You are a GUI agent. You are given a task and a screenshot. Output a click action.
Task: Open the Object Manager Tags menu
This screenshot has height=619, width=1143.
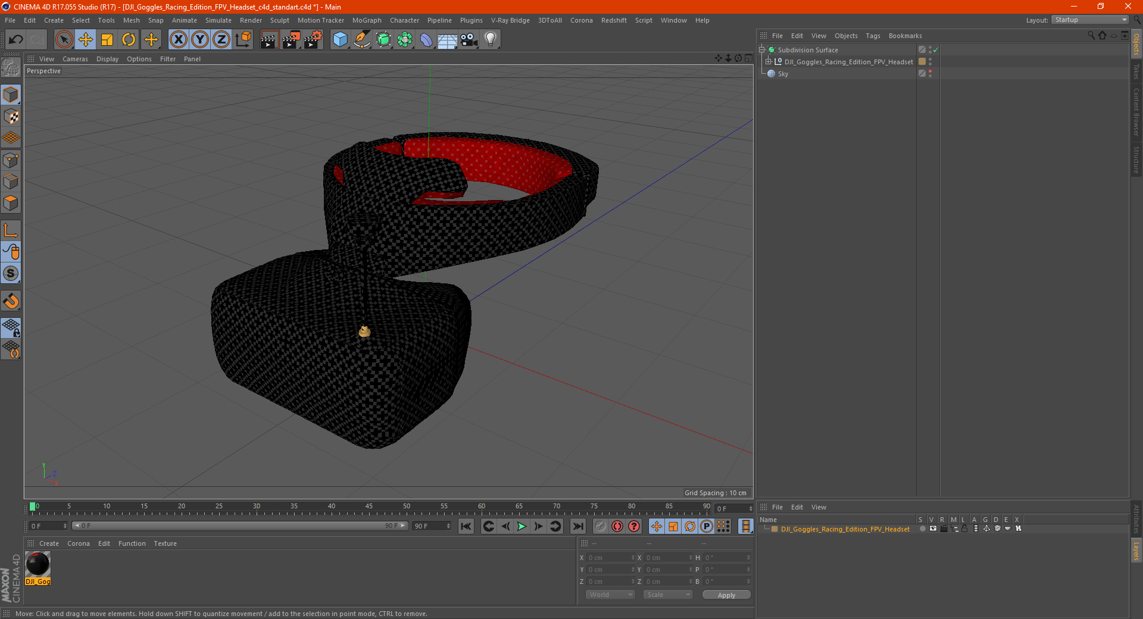(873, 36)
